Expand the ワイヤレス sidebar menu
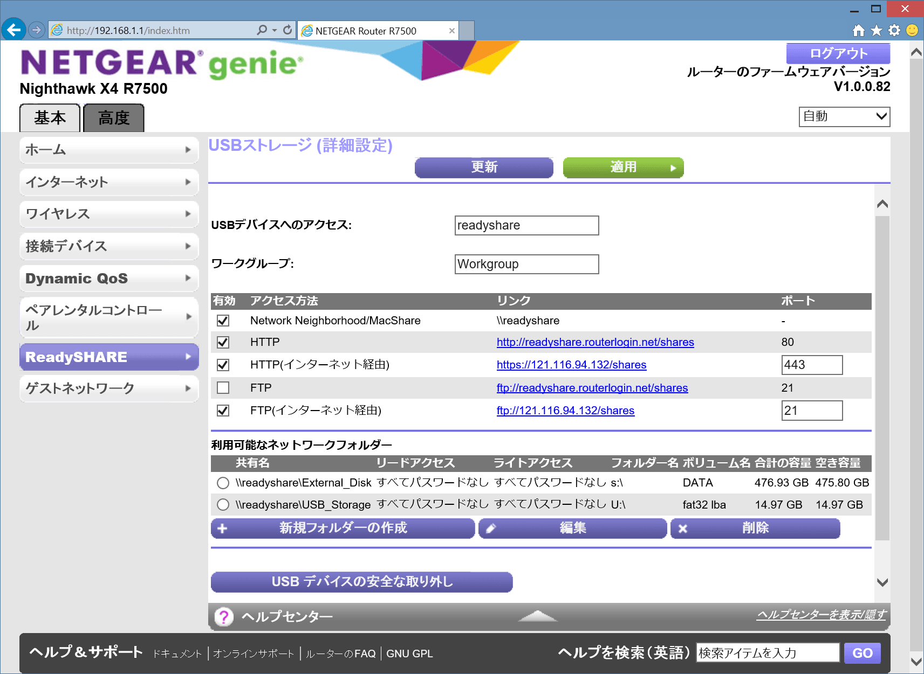924x674 pixels. click(x=109, y=214)
